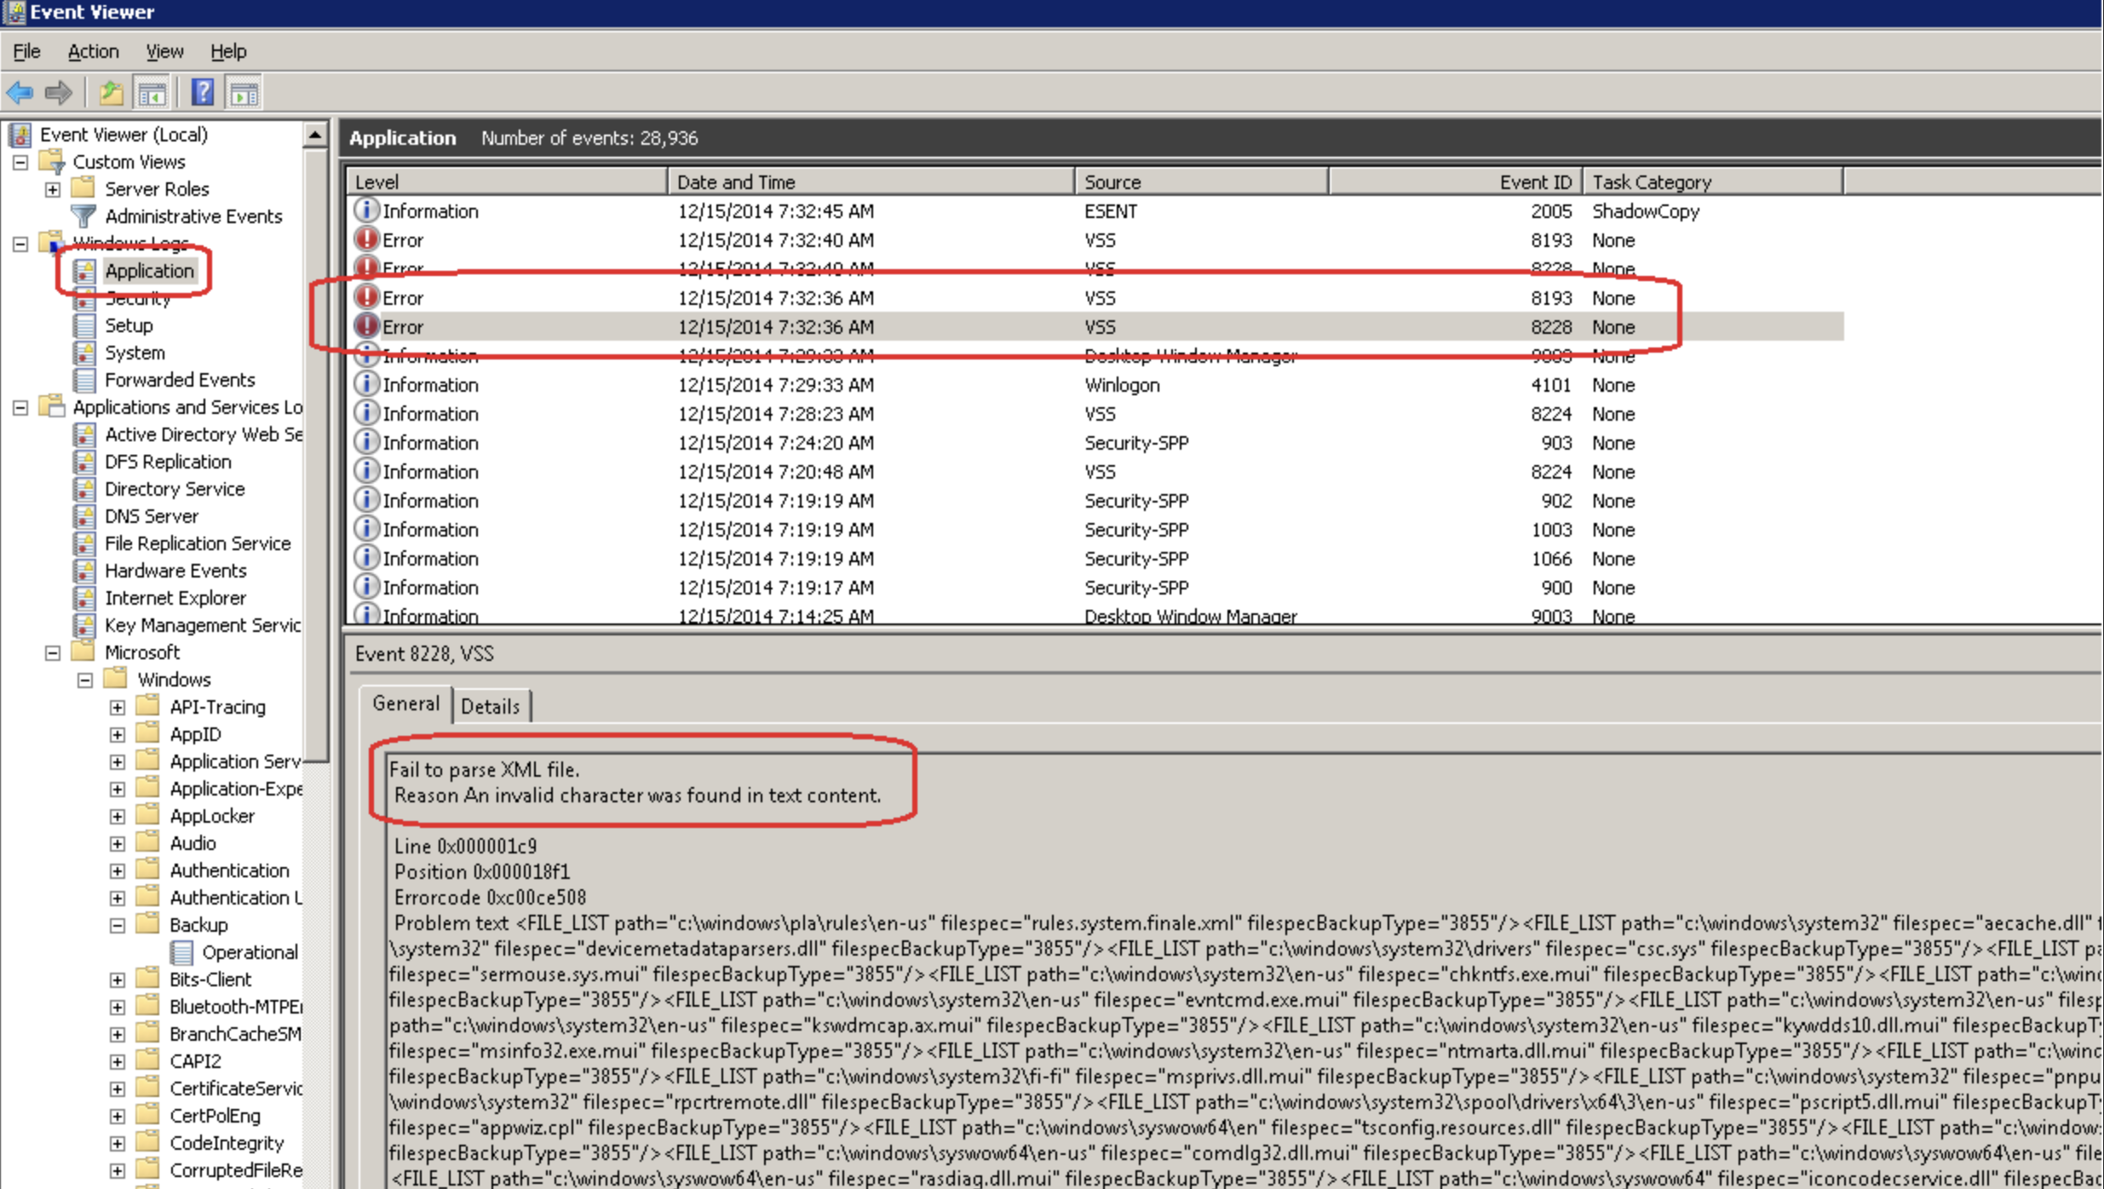
Task: Select the Security log icon
Action: (84, 298)
